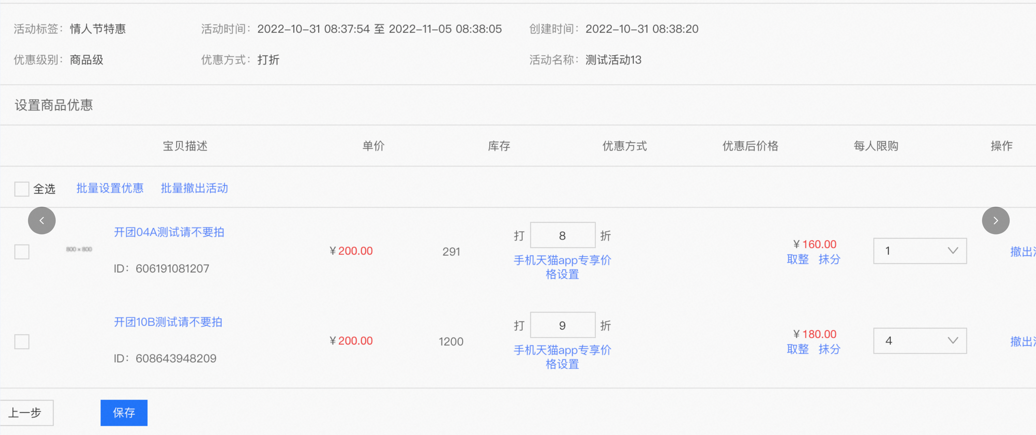Click discount input field showing 9
This screenshot has height=435, width=1036.
tap(562, 325)
